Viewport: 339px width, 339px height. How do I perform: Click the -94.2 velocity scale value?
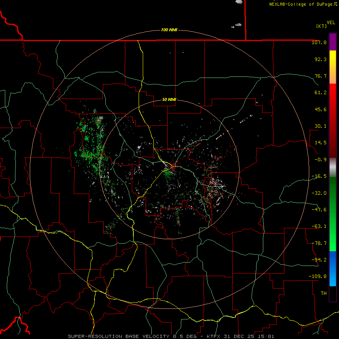click(x=319, y=260)
